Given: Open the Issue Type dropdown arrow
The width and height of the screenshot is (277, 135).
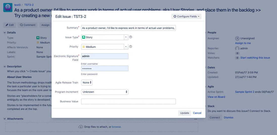Looking at the screenshot, I should coord(126,37).
